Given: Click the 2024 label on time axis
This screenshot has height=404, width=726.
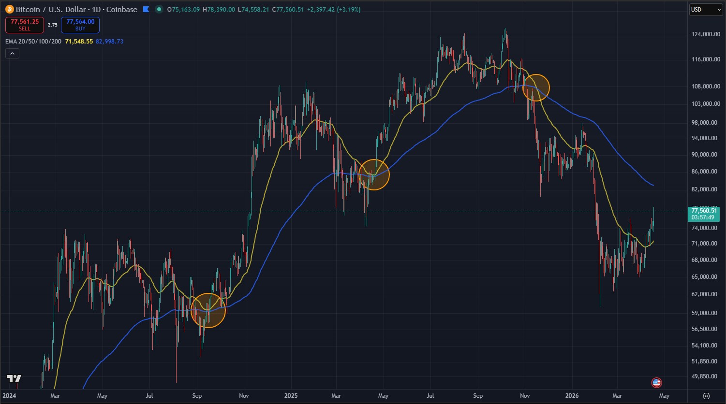Looking at the screenshot, I should click(10, 396).
